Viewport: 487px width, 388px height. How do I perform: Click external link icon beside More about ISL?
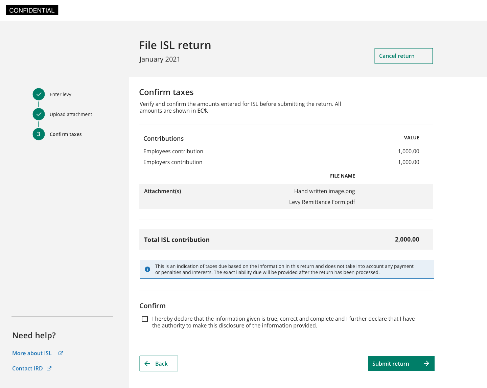click(x=61, y=353)
